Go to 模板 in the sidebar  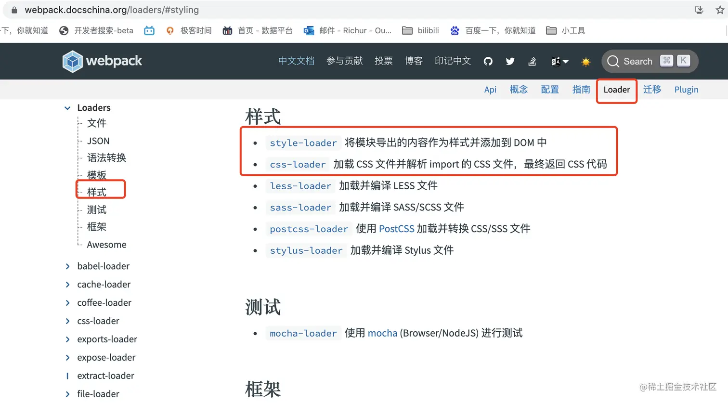click(x=97, y=175)
